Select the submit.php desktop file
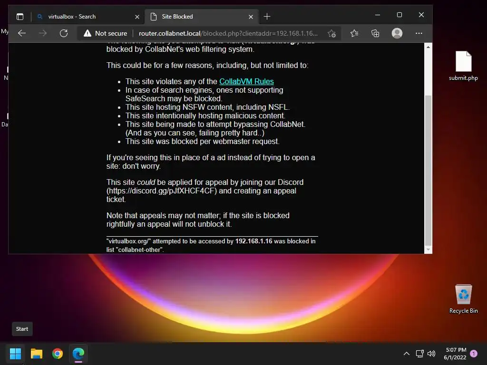Viewport: 487px width, 365px height. point(463,66)
